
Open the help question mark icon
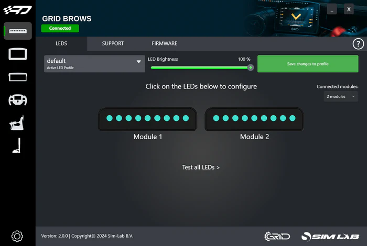(358, 43)
